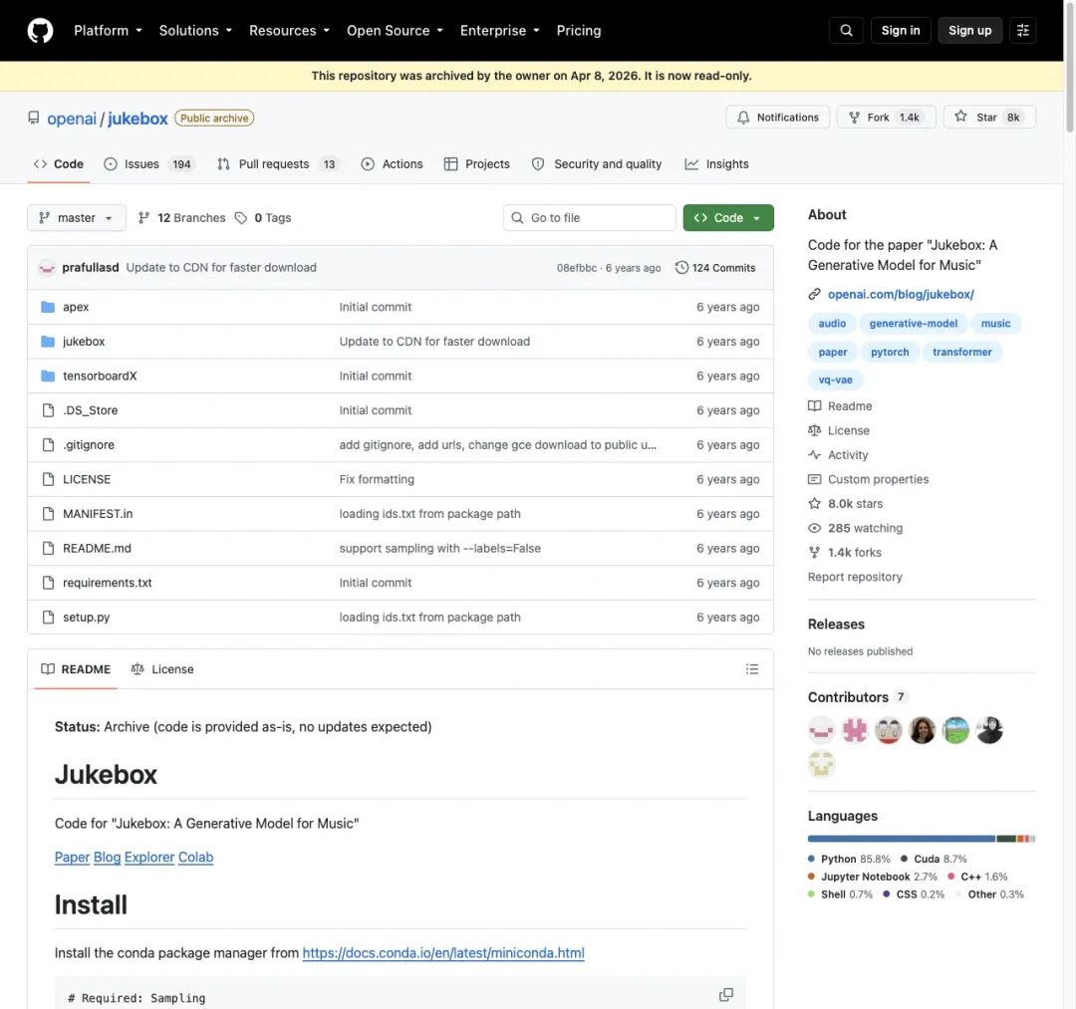Click the openai owner link
1076x1009 pixels.
[72, 118]
